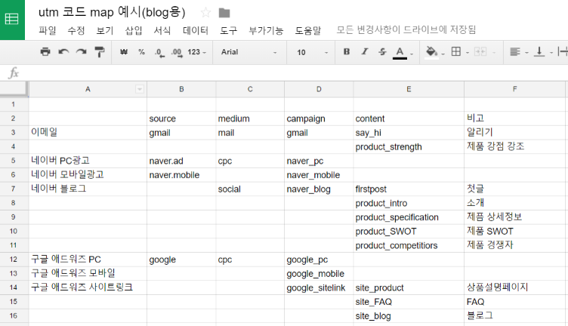The height and width of the screenshot is (326, 568).
Task: Select cell containing naver.ad
Action: pos(181,161)
